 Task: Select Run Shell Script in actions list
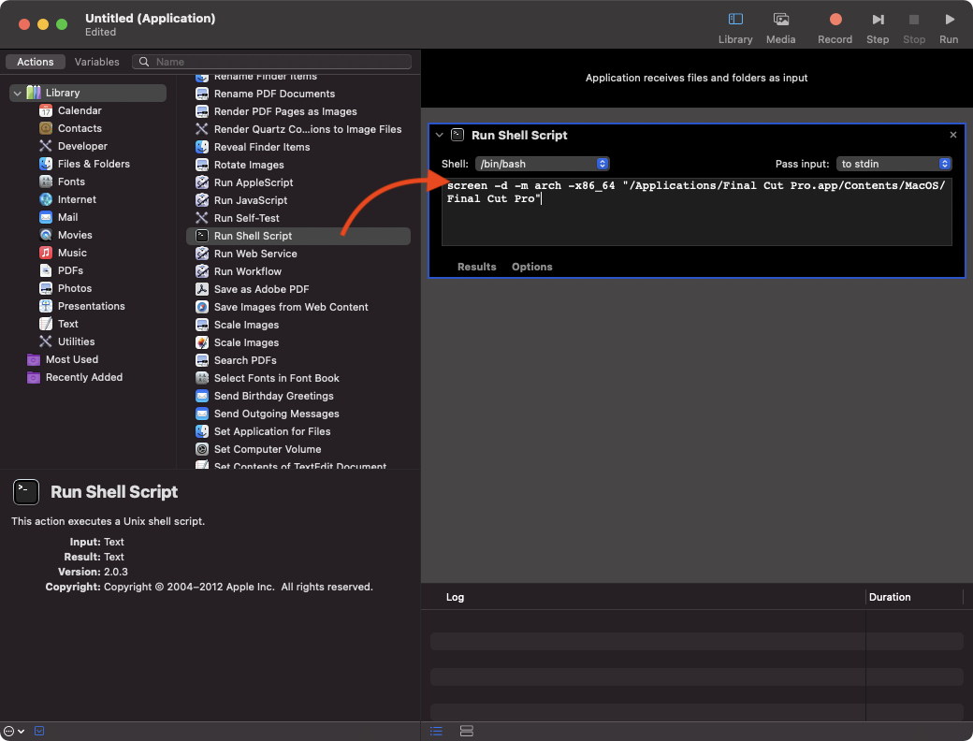[x=298, y=236]
